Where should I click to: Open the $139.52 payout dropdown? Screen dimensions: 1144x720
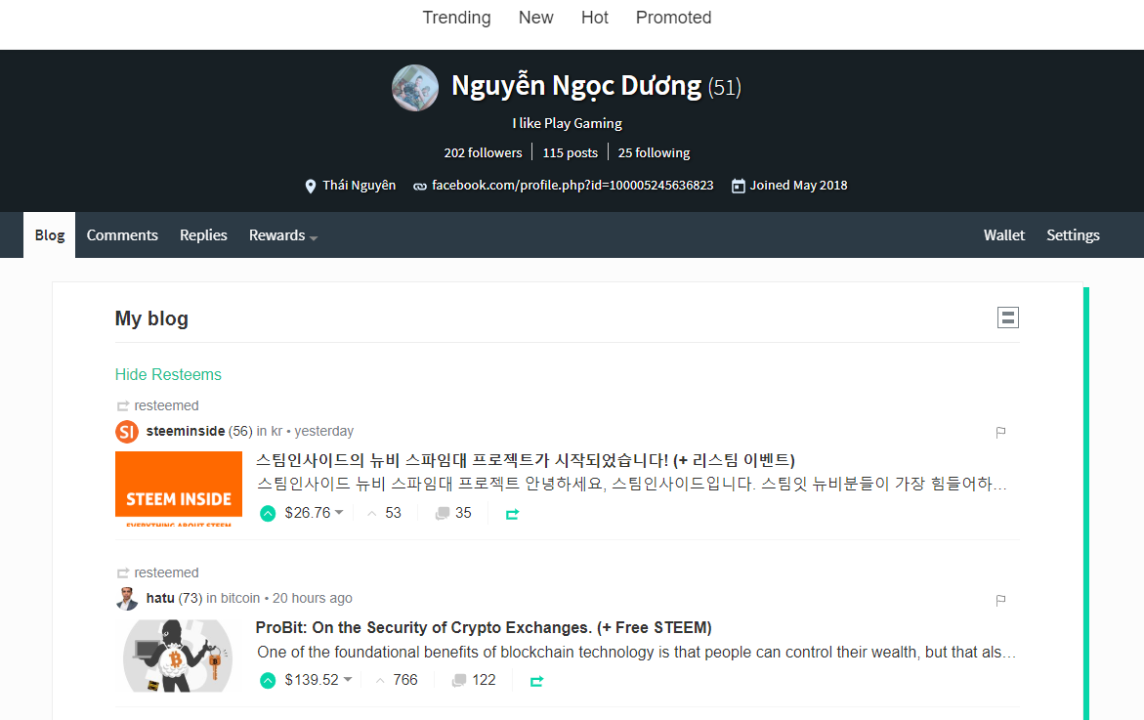coord(313,680)
